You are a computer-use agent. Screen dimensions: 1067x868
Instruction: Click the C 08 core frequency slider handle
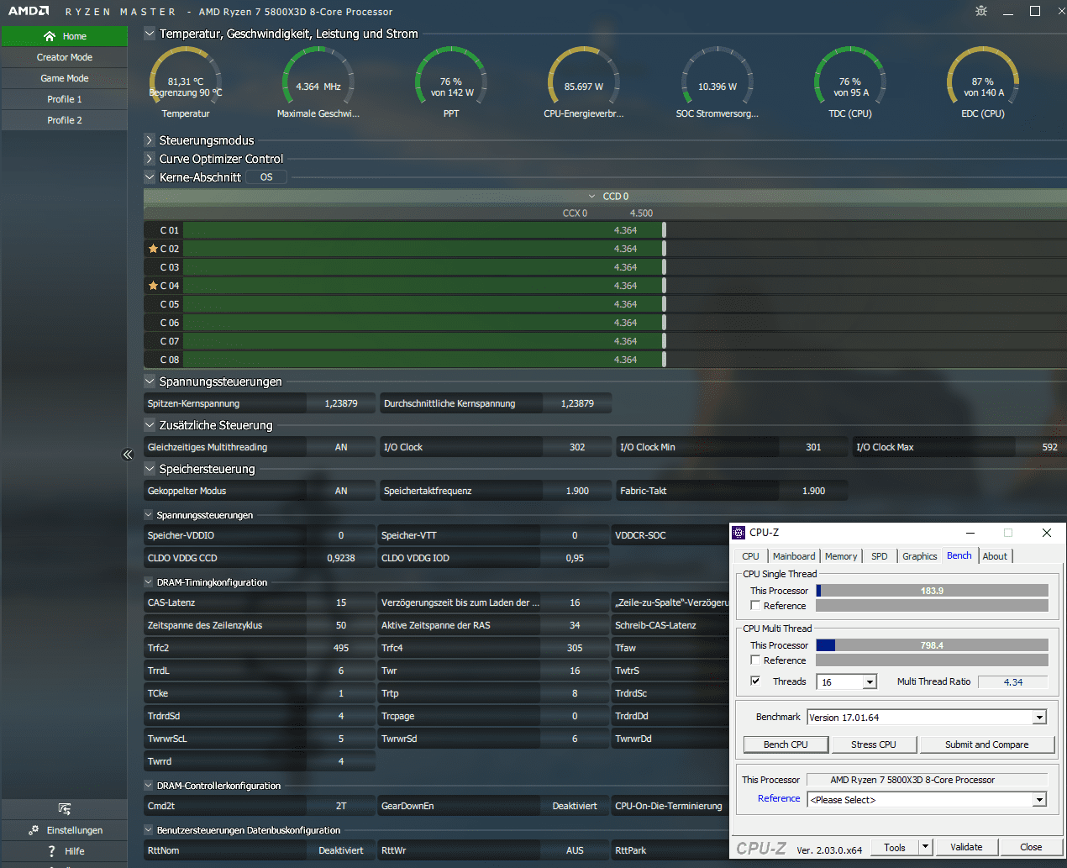(664, 360)
